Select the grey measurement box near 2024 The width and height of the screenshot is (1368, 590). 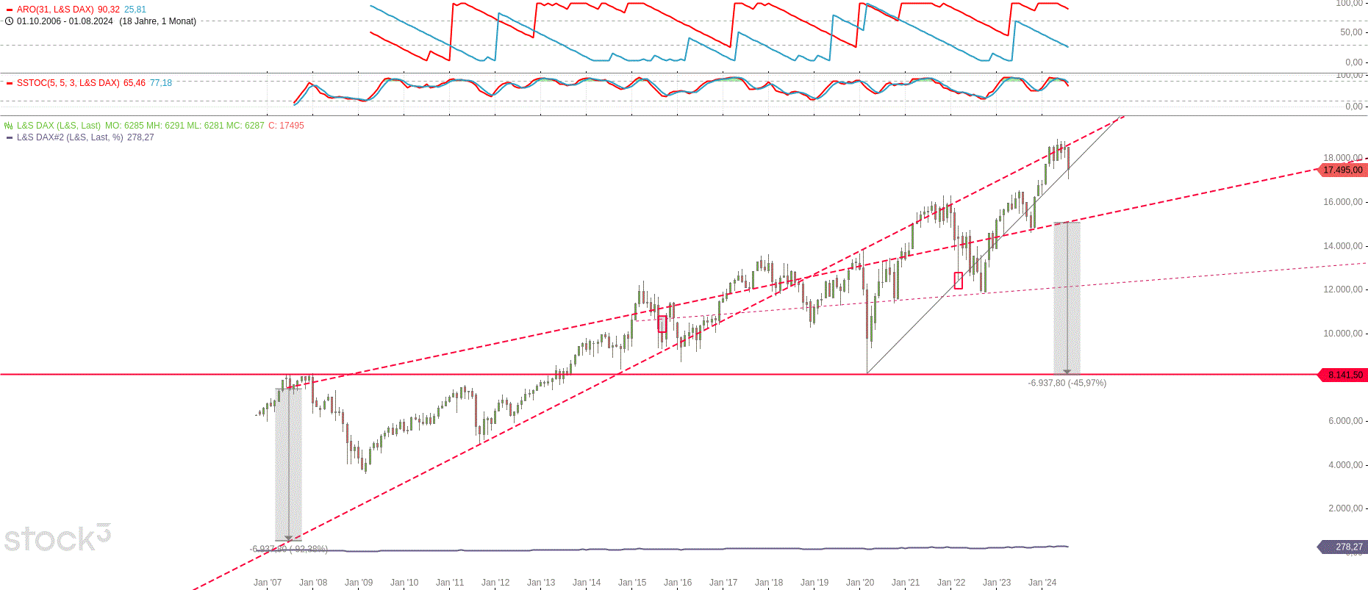coord(1067,298)
